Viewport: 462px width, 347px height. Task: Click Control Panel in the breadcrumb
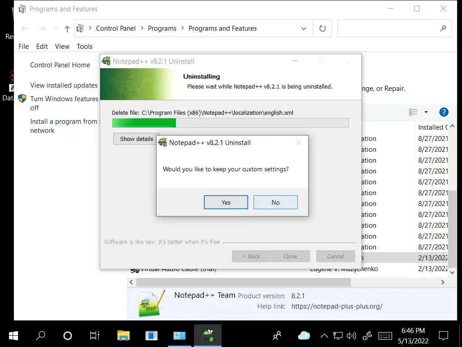click(x=116, y=28)
